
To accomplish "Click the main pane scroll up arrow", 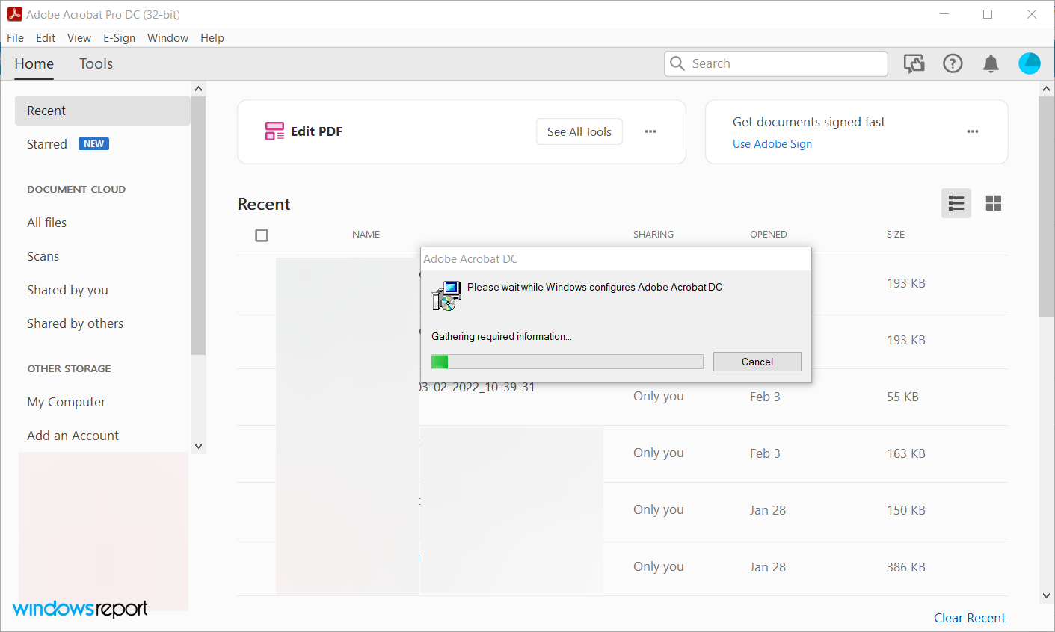I will point(1046,89).
